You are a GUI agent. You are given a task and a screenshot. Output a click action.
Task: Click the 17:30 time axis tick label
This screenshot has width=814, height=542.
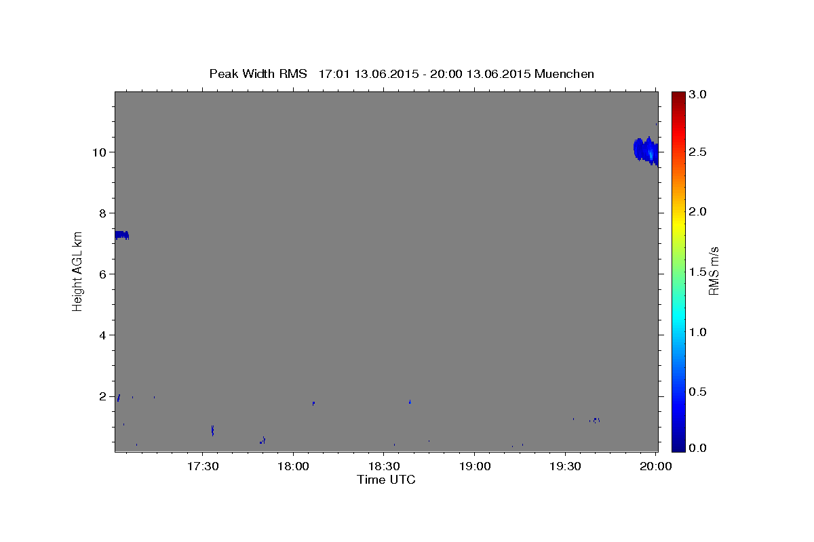point(202,466)
